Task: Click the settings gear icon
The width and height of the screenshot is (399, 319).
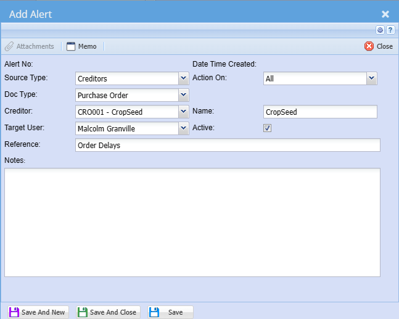Action: tap(380, 30)
